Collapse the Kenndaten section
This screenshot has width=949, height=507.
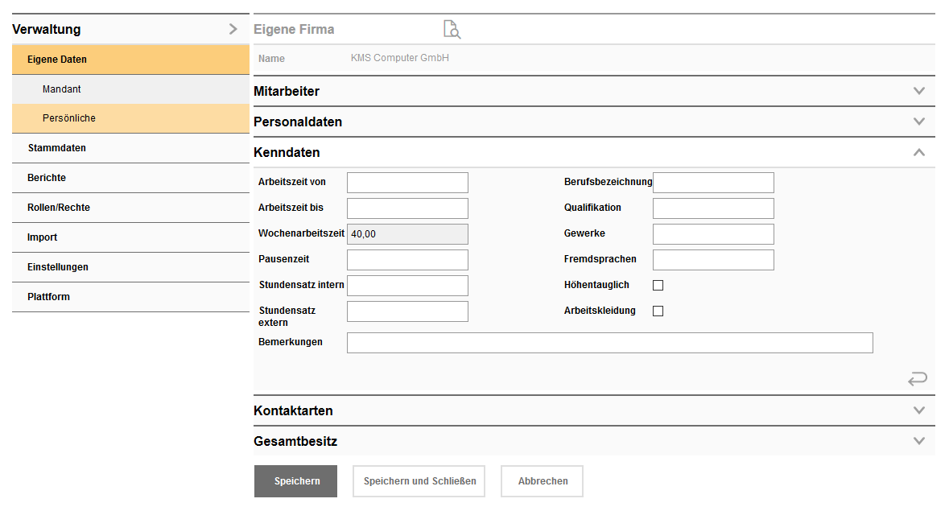[918, 152]
